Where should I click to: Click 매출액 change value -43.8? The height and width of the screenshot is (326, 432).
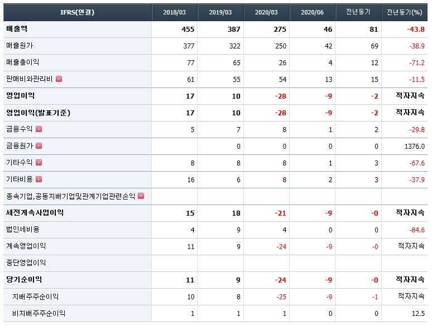(x=416, y=29)
